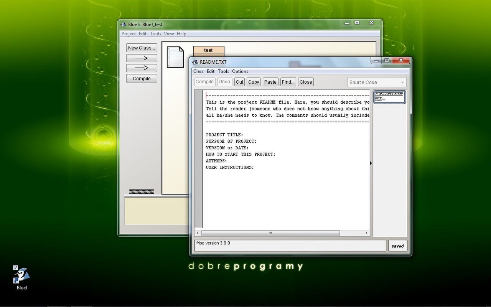Select the solid inheritance-arrow tool button
Image resolution: width=491 pixels, height=307 pixels.
click(142, 68)
